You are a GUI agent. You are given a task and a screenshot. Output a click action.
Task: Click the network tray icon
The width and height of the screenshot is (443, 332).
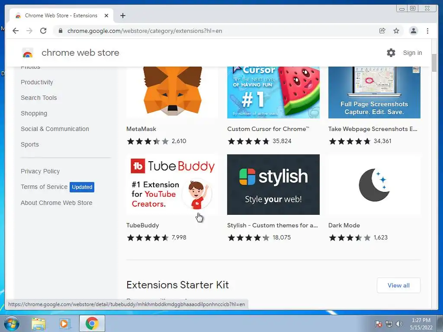point(389,324)
